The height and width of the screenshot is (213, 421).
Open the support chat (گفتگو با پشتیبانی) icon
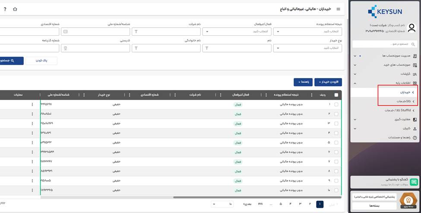(x=414, y=182)
